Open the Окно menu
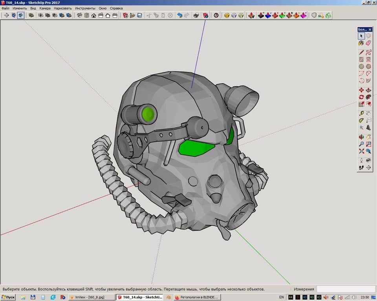Viewport: 377px width, 301px height. (102, 8)
